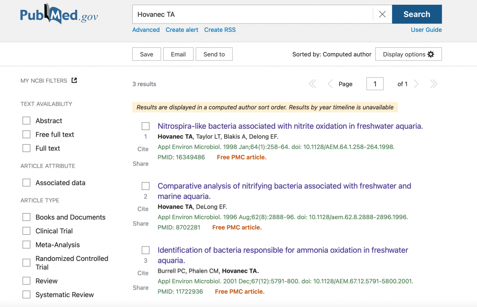Go to previous results page arrow
Screen dimensions: 477x307
[x=330, y=84]
